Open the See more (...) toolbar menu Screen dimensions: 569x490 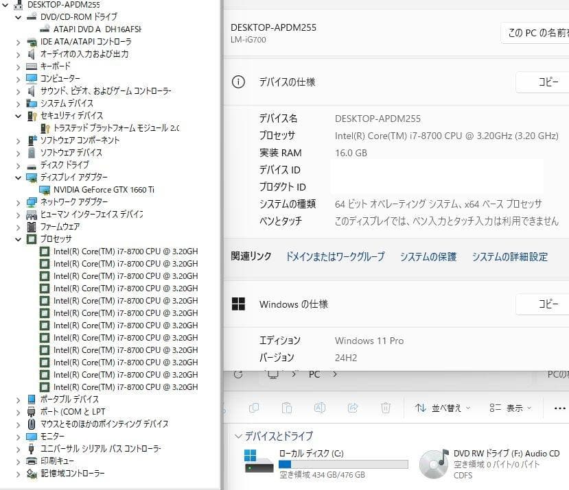[559, 408]
